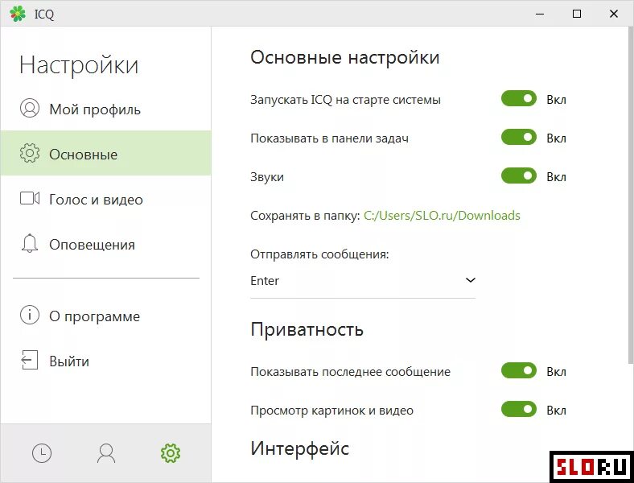Click the bell icon beside Оповещения
Image resolution: width=634 pixels, height=483 pixels.
click(x=30, y=243)
